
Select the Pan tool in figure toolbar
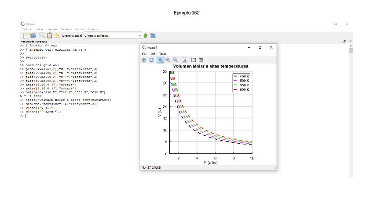point(144,60)
